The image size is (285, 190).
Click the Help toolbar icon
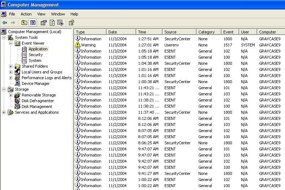(x=71, y=23)
